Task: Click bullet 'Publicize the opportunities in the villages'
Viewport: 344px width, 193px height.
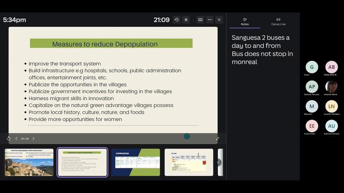Action: point(77,85)
